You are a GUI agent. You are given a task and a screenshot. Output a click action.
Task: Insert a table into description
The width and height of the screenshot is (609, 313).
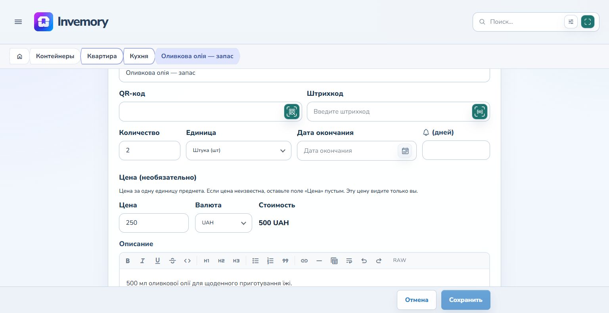pos(334,261)
